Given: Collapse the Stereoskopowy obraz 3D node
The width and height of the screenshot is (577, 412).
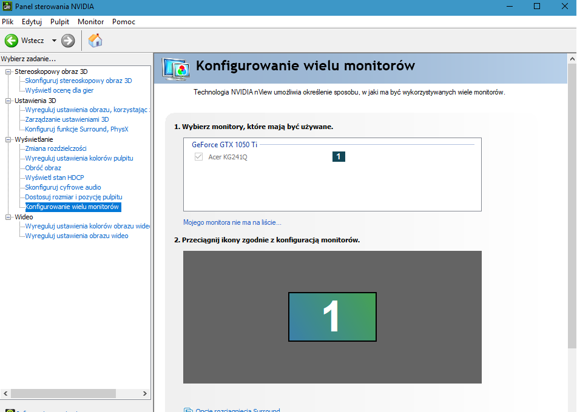Looking at the screenshot, I should [x=8, y=71].
